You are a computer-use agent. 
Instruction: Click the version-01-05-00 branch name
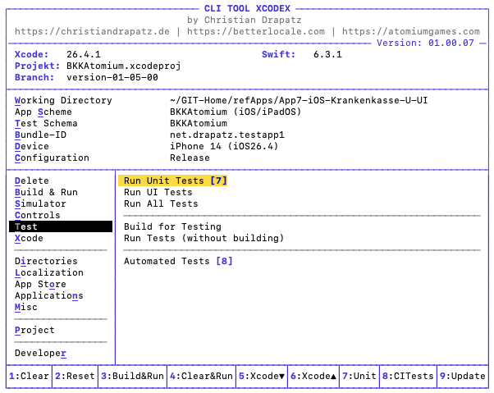click(x=112, y=77)
